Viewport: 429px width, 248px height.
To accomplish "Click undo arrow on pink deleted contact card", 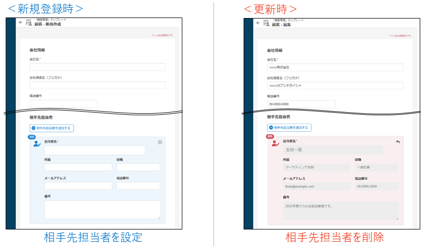I will (x=398, y=141).
